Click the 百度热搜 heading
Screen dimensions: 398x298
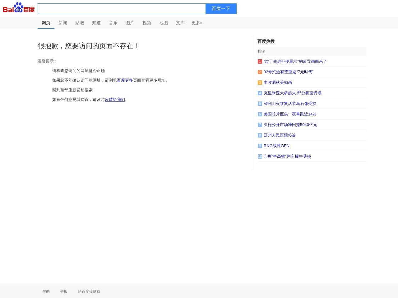pos(266,42)
